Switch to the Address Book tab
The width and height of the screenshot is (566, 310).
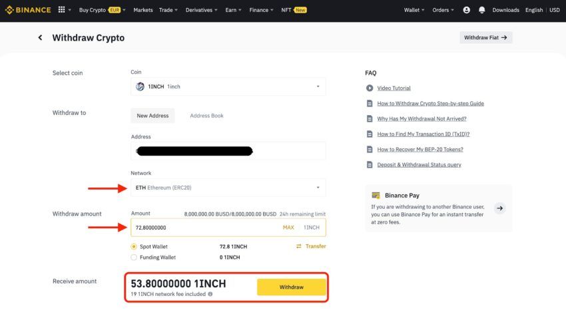coord(206,116)
